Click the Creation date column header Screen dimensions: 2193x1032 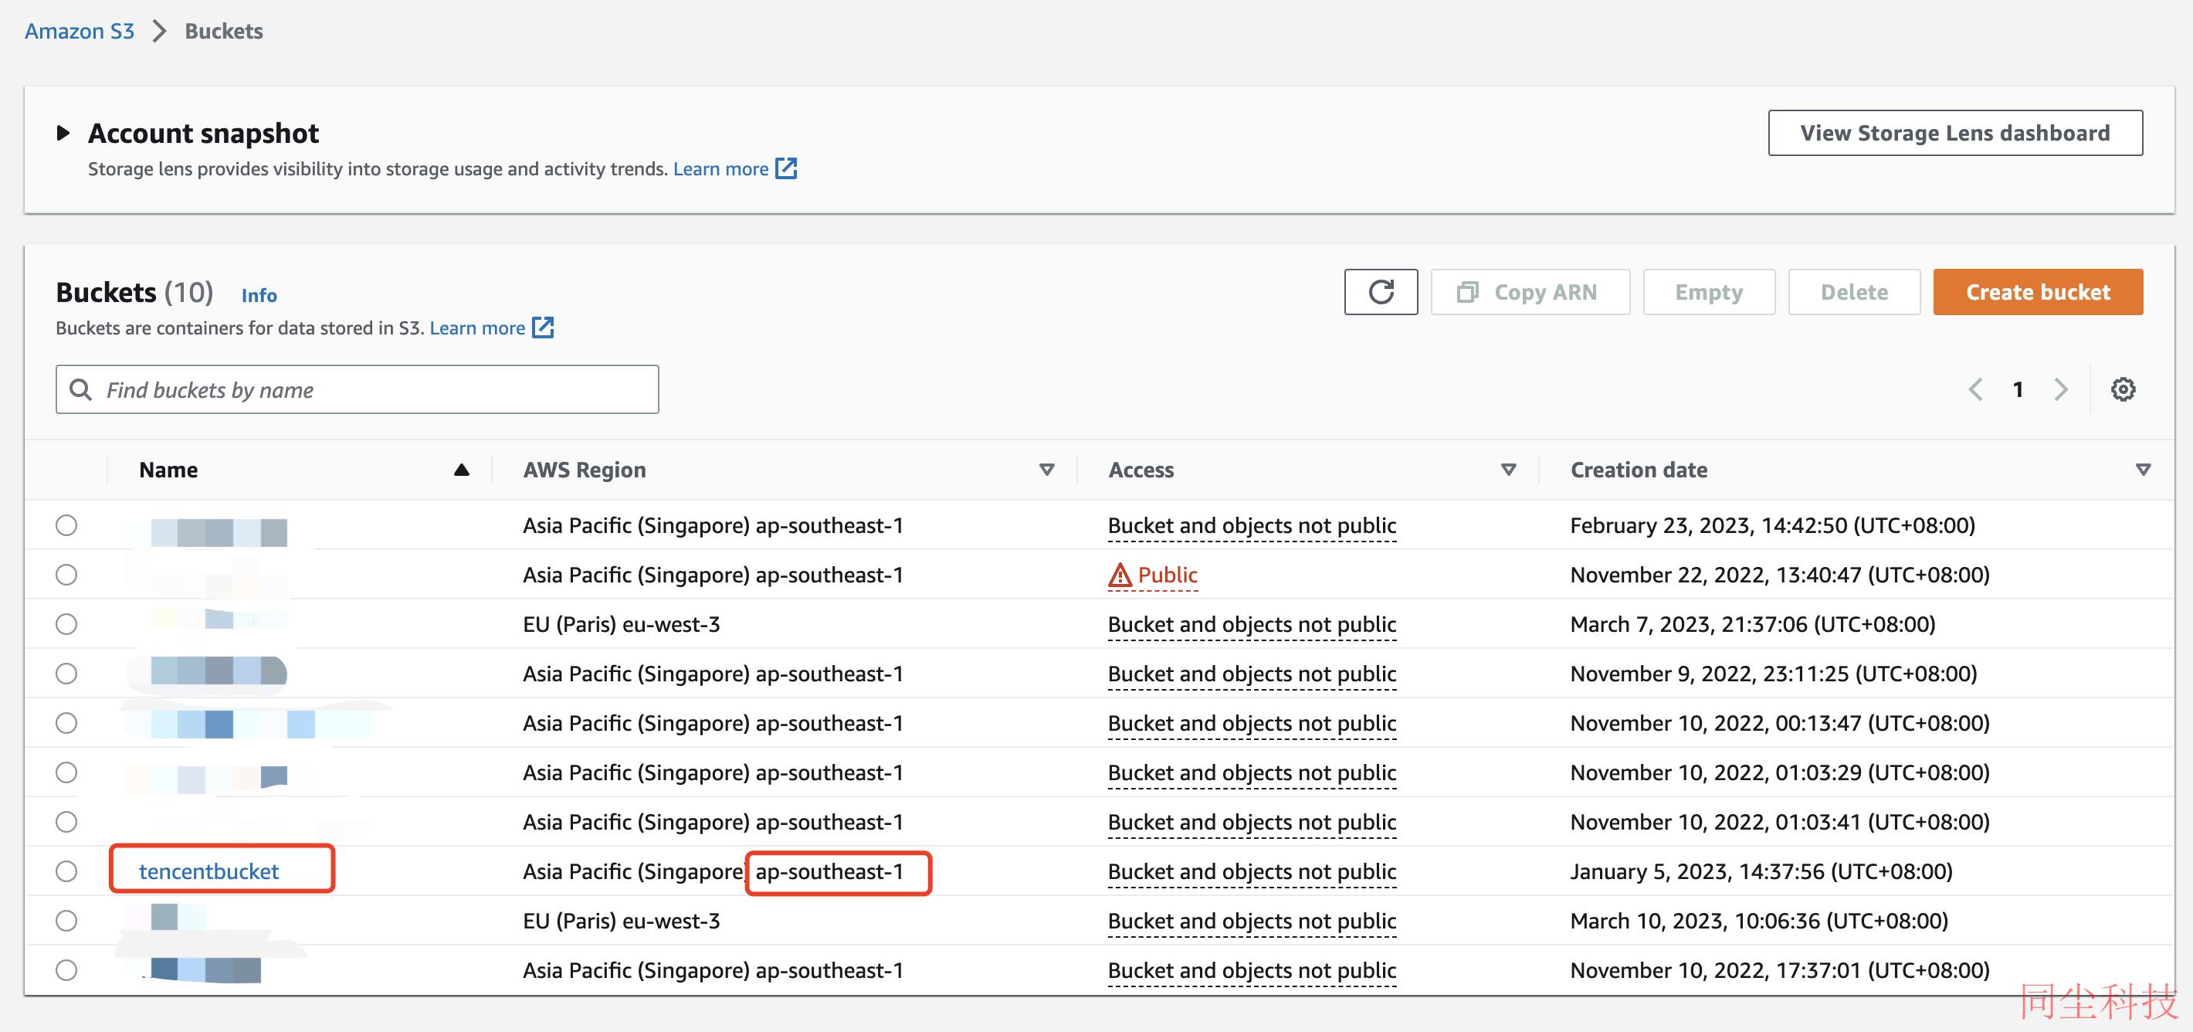click(1639, 470)
